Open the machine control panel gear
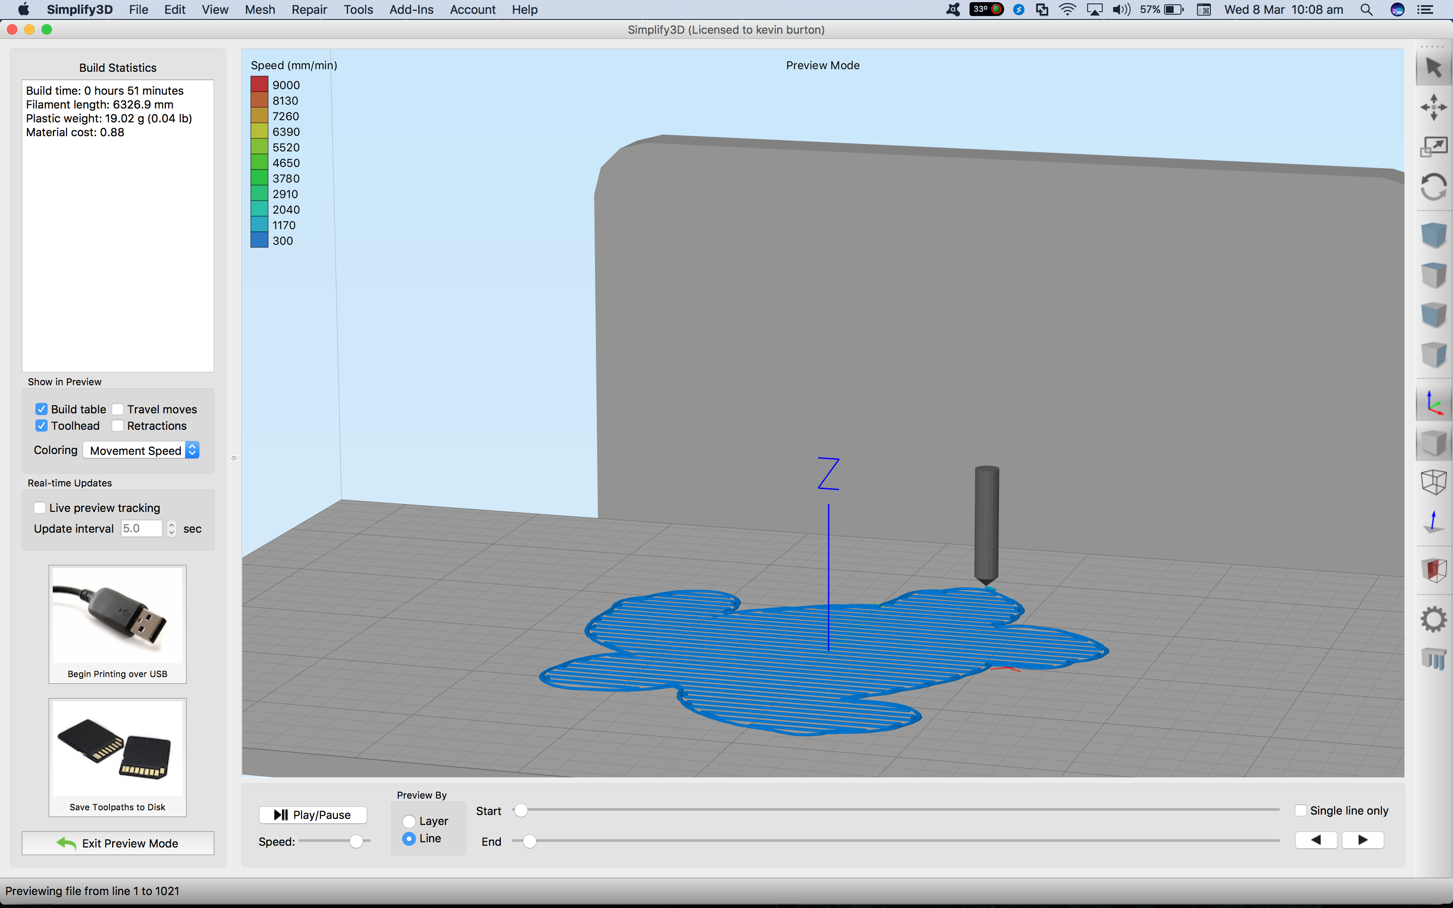Viewport: 1453px width, 908px height. [1434, 619]
